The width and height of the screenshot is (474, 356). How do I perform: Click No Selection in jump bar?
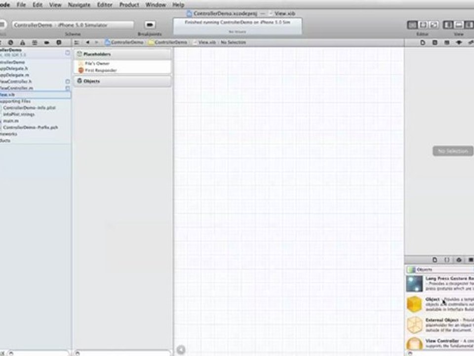pyautogui.click(x=233, y=43)
